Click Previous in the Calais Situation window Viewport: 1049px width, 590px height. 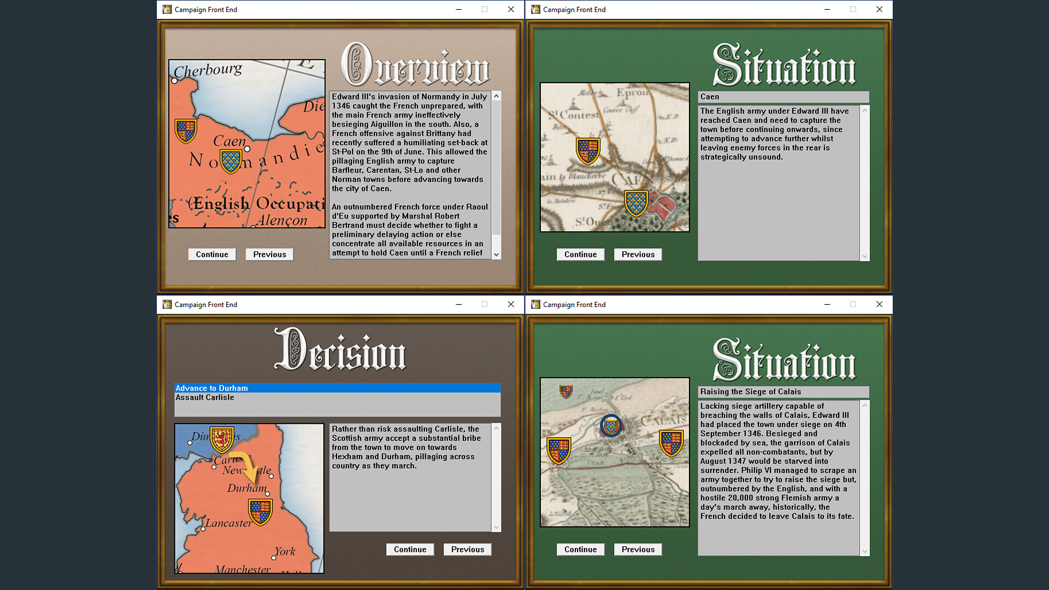(638, 550)
